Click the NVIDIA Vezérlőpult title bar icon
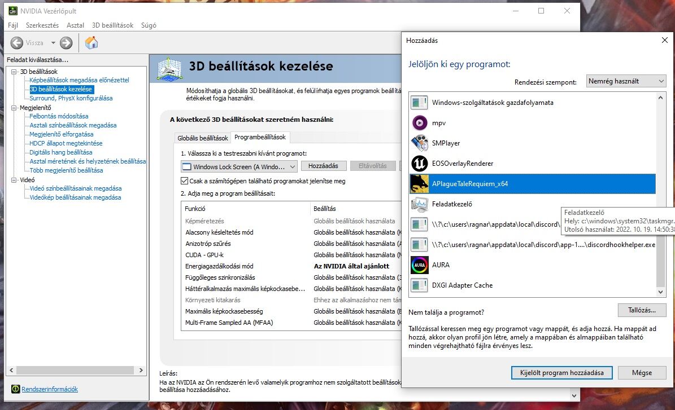Viewport: 675px width, 410px height. [14, 11]
